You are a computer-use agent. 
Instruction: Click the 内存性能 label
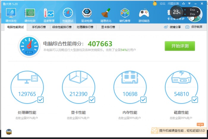pyautogui.click(x=130, y=113)
